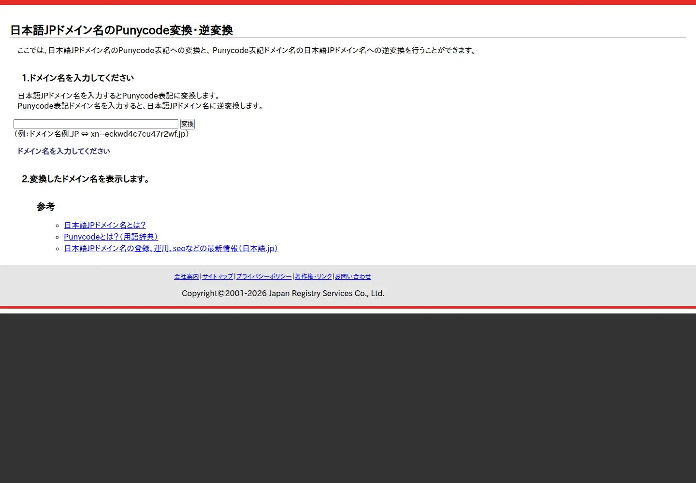Click the domain name input field
Viewport: 696px width, 483px height.
pyautogui.click(x=96, y=124)
